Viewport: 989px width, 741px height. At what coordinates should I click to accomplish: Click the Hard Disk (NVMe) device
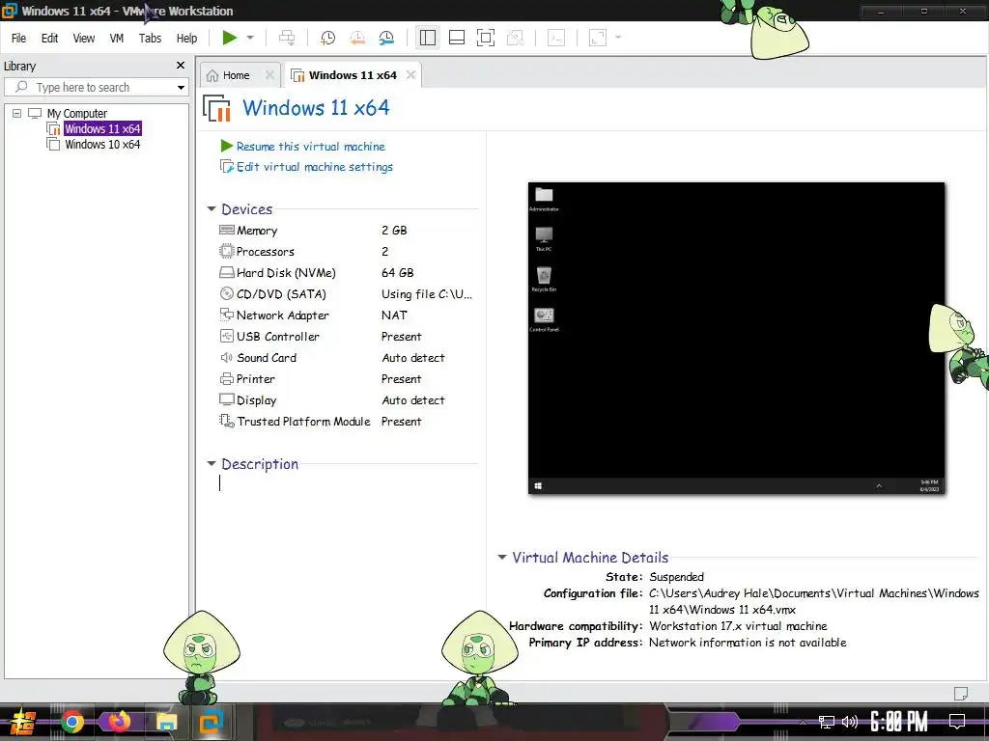coord(346,273)
